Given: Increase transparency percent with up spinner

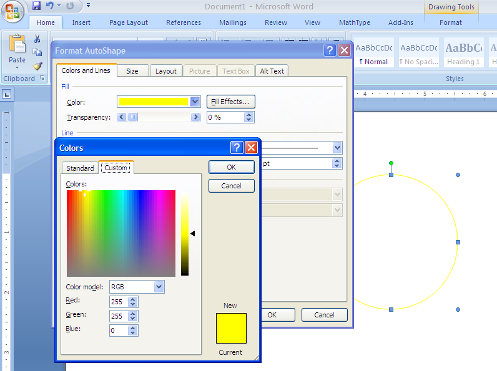Looking at the screenshot, I should 249,115.
